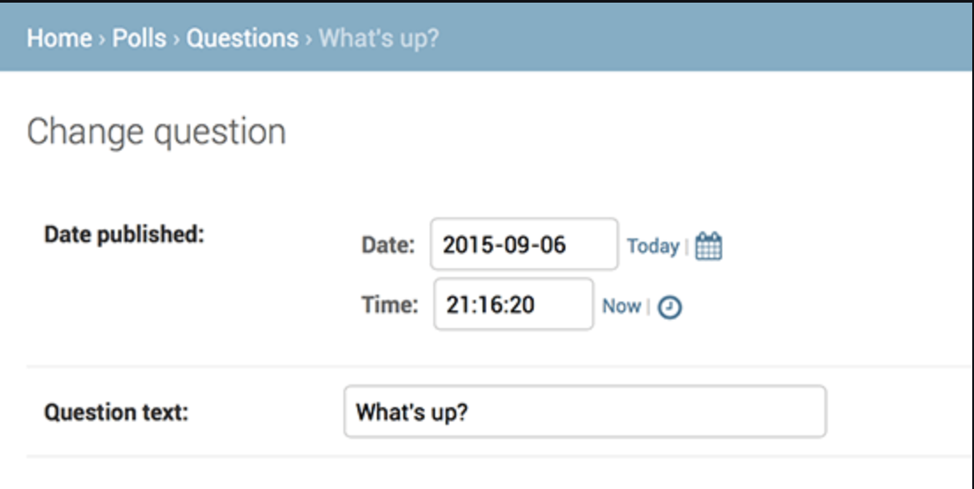Click the separator between Polls and Questions

click(x=177, y=40)
